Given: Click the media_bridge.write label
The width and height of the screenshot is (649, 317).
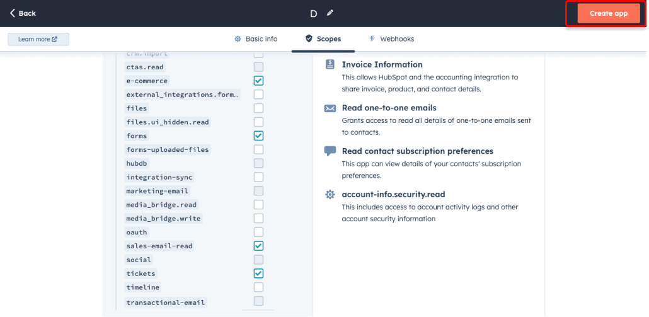Looking at the screenshot, I should [163, 218].
